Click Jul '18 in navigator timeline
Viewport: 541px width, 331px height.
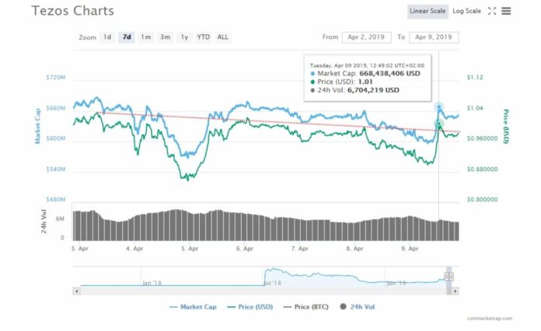click(x=272, y=283)
